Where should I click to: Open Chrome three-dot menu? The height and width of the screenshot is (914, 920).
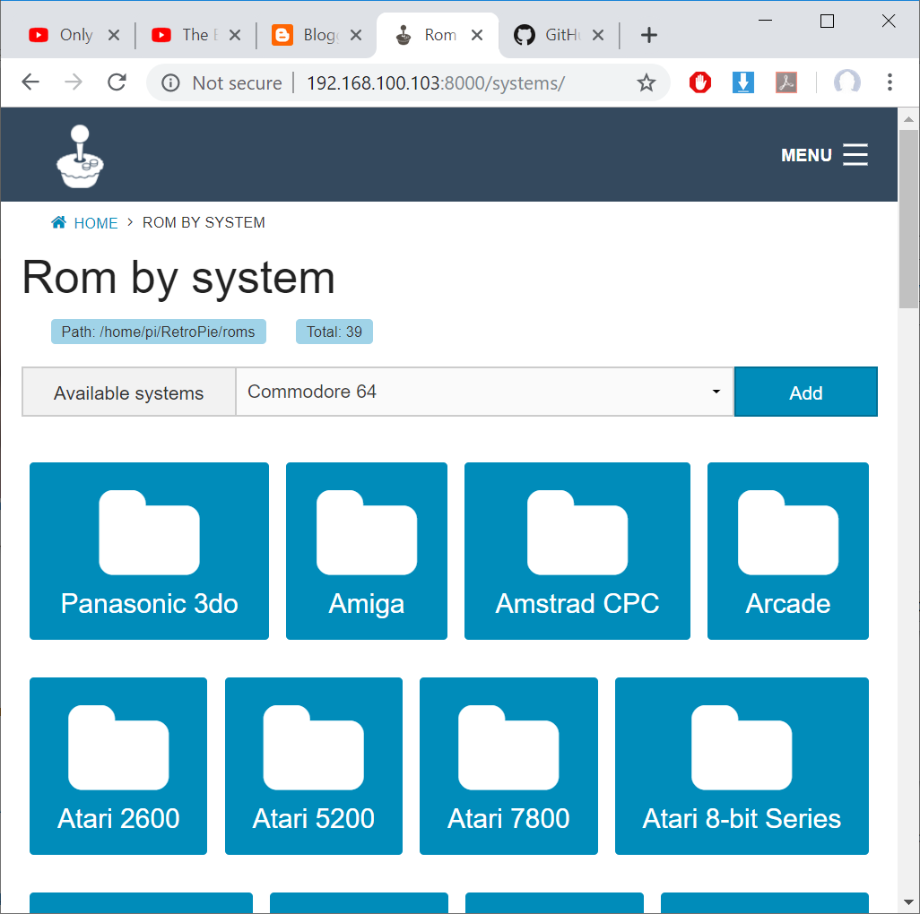click(x=890, y=82)
